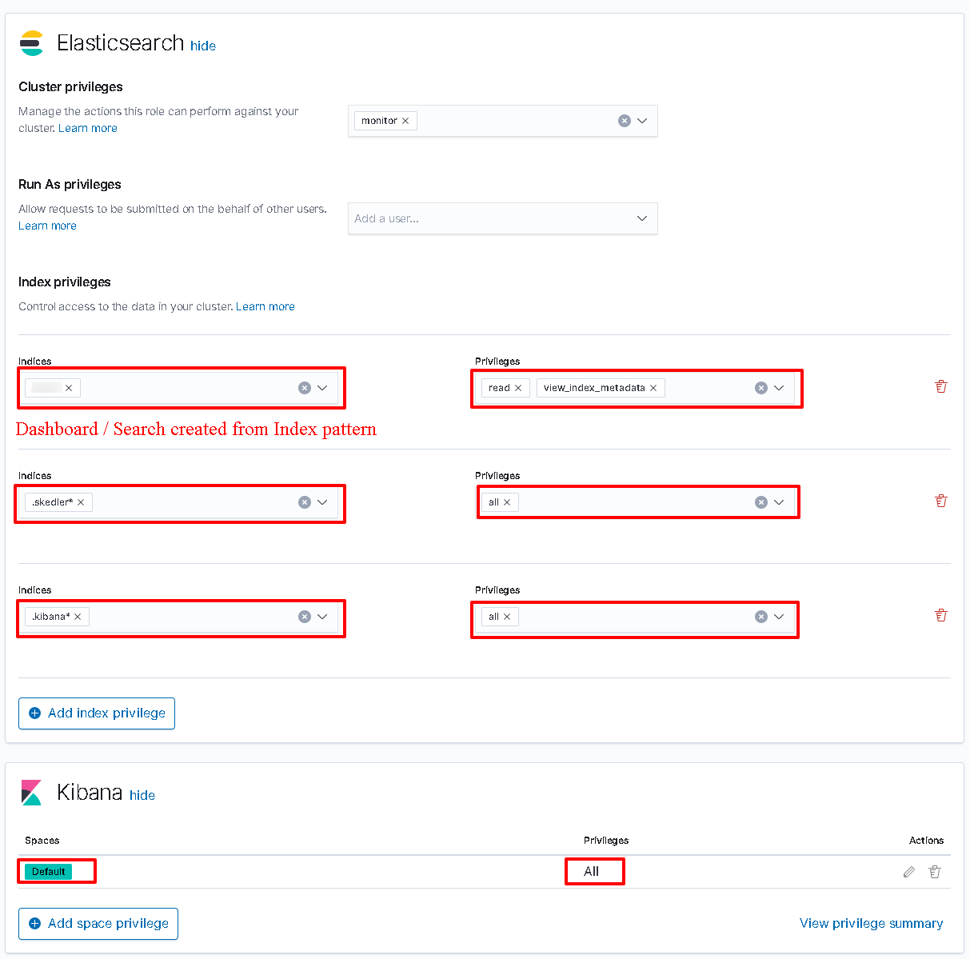
Task: Remove the .skedler* index tag
Action: pos(81,502)
